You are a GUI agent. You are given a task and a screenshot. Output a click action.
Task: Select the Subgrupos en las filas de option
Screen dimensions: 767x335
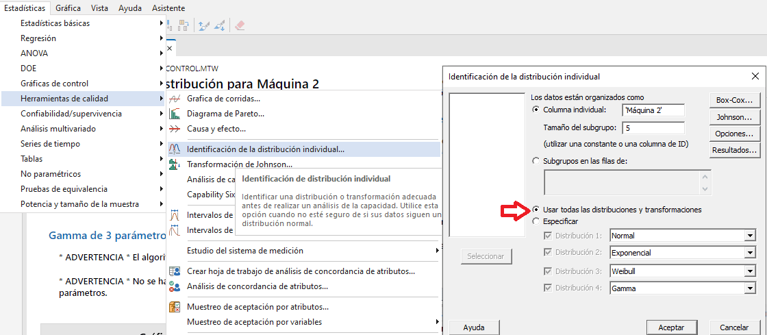tap(536, 161)
